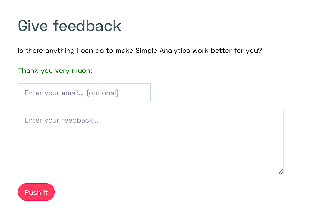Click the word 'Thank' in the green message

click(x=28, y=70)
